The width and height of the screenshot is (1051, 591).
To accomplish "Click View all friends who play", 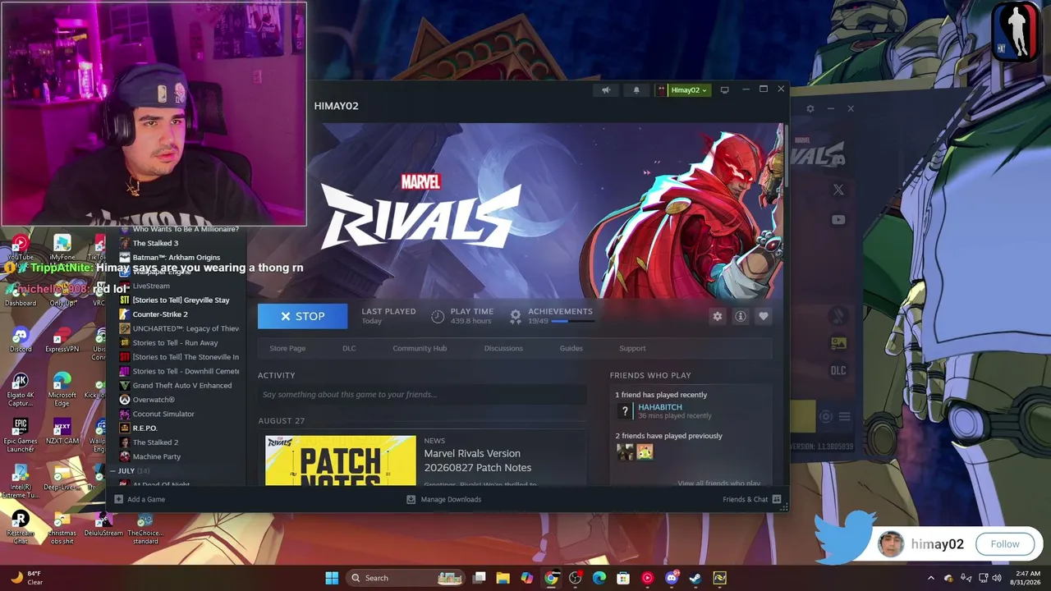I will (718, 483).
